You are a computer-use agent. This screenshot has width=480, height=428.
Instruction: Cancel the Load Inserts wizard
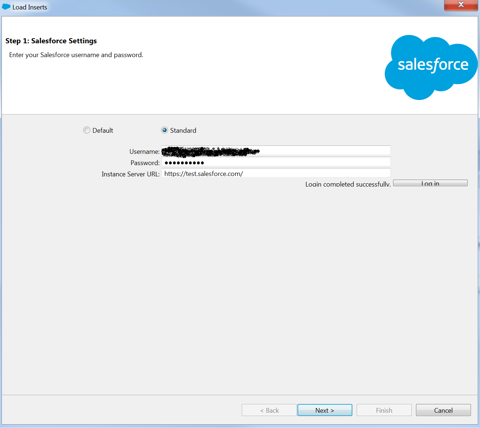coord(443,410)
